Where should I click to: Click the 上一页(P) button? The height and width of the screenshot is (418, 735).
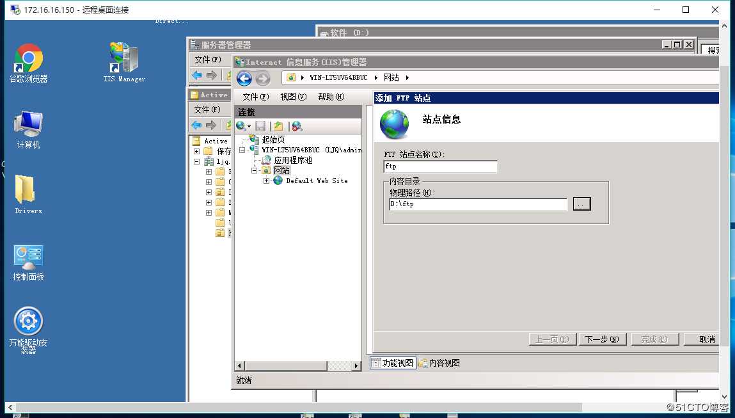552,339
